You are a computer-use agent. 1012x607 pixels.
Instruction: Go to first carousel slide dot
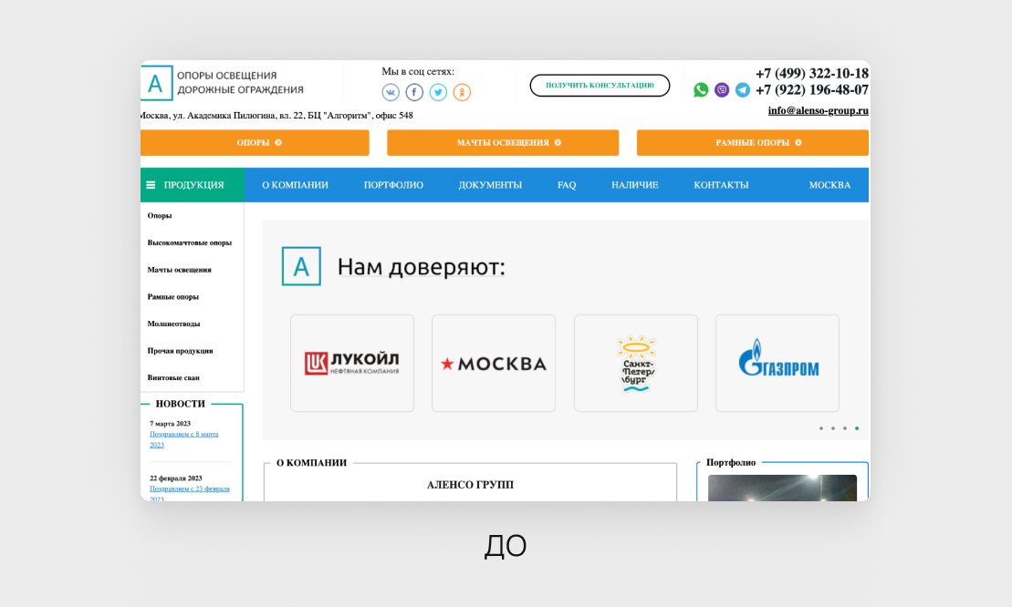tap(821, 427)
